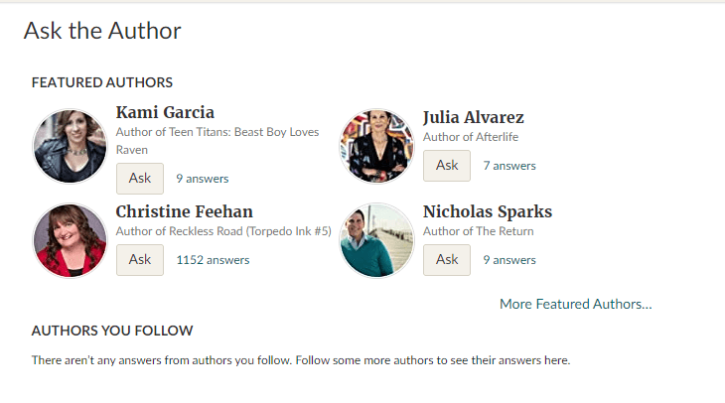Open Christine Feehan author name link
Viewport: 725px width, 403px height.
[185, 211]
